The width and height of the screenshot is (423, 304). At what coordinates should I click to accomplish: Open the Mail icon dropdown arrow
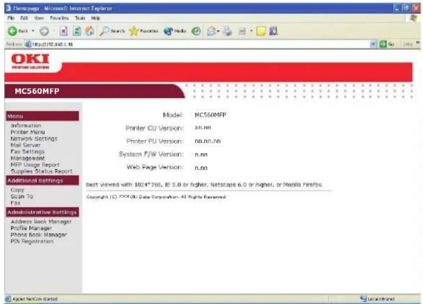(x=218, y=31)
